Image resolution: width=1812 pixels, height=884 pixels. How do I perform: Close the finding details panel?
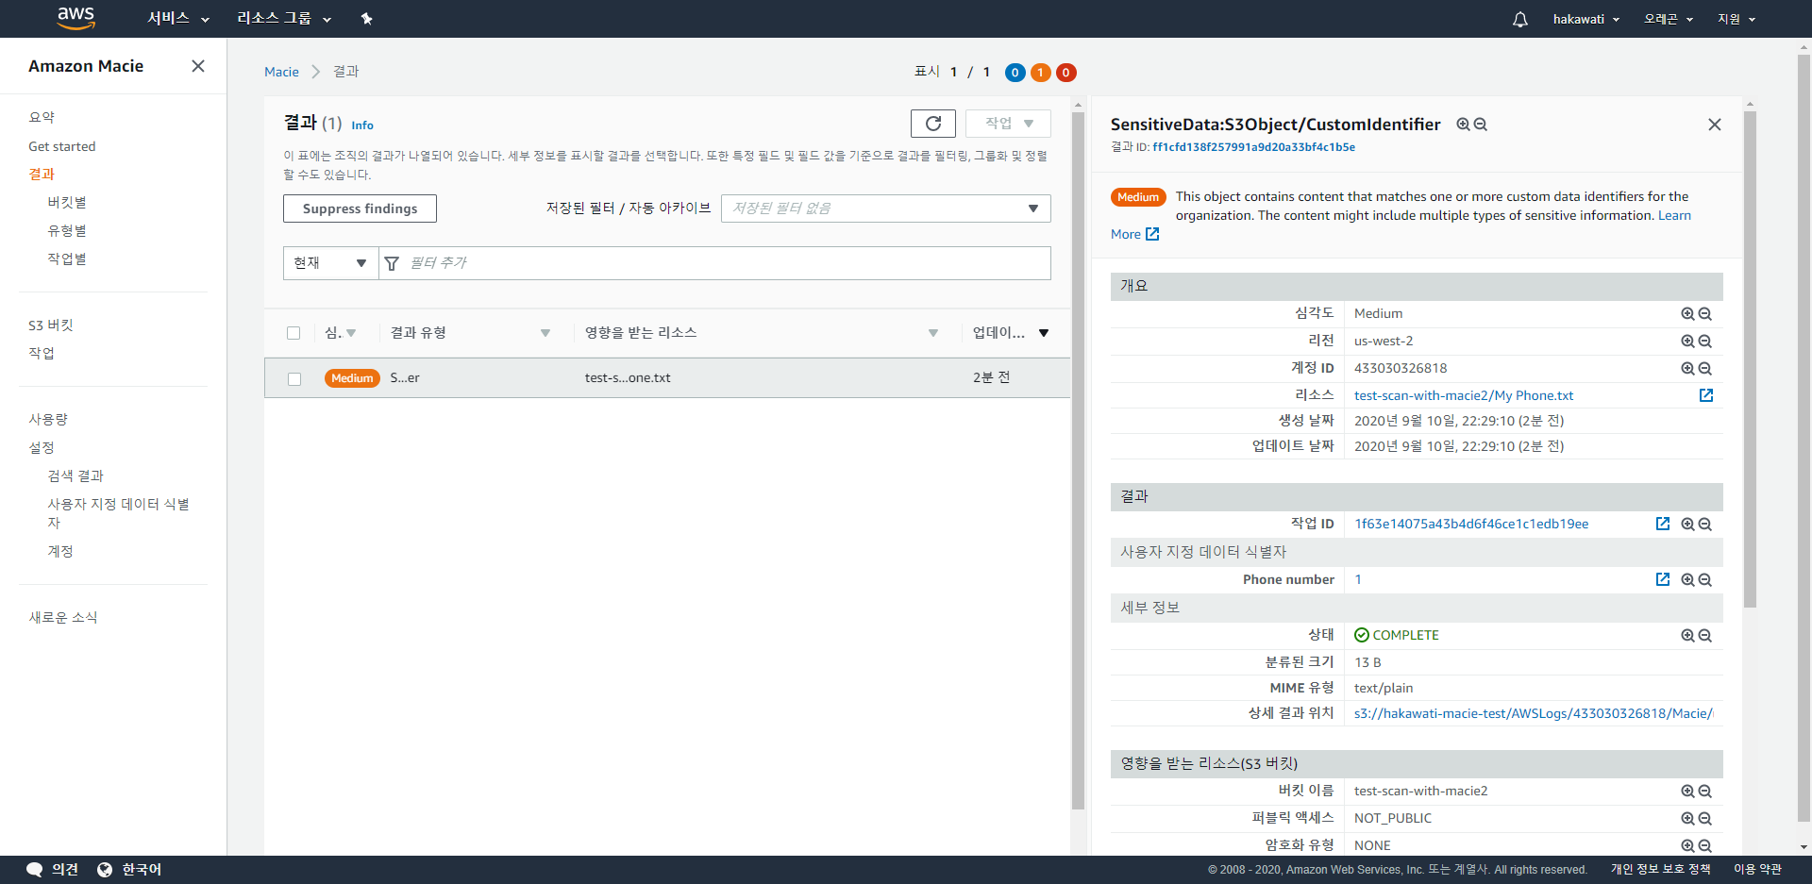[1715, 125]
